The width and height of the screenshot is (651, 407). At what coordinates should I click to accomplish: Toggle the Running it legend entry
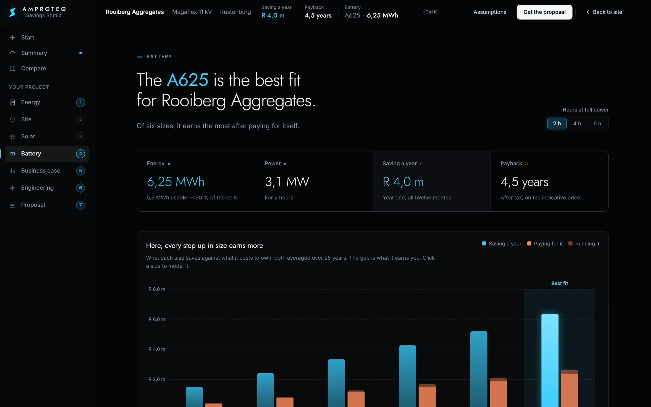[x=584, y=244]
